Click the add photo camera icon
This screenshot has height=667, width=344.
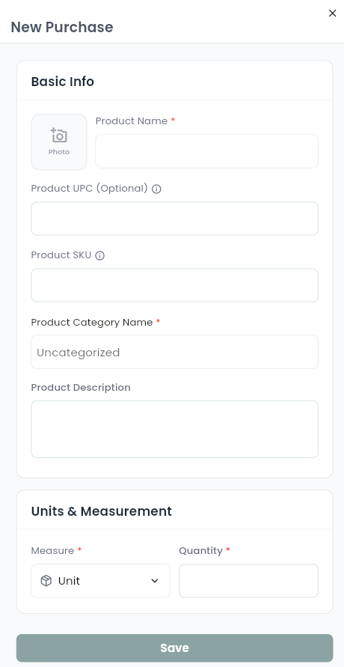coord(59,135)
